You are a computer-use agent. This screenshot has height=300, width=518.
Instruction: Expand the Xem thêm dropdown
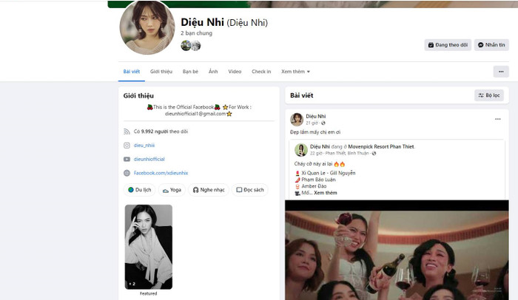pos(296,72)
